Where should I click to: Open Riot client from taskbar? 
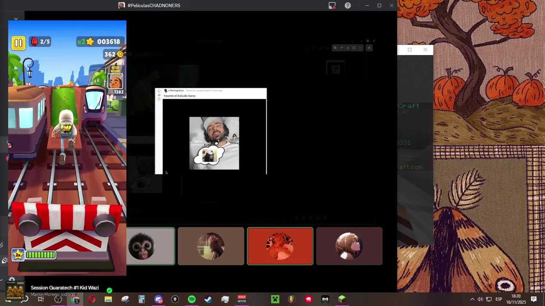tap(308, 300)
